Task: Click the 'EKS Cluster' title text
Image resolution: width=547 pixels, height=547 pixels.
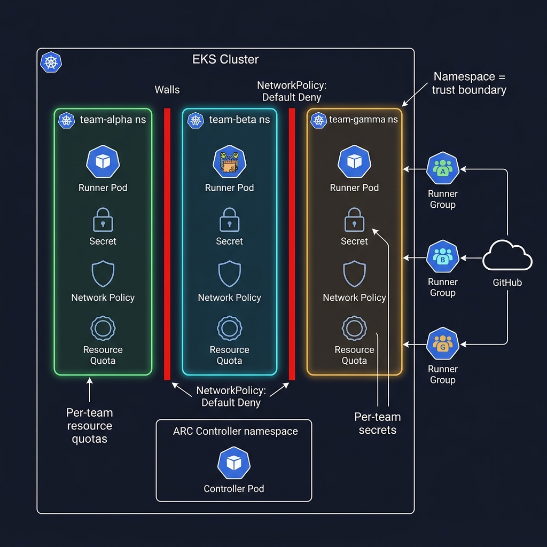Action: 225,59
